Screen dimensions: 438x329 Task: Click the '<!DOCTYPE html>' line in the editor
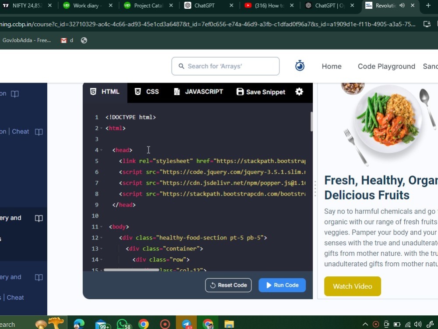(x=131, y=117)
